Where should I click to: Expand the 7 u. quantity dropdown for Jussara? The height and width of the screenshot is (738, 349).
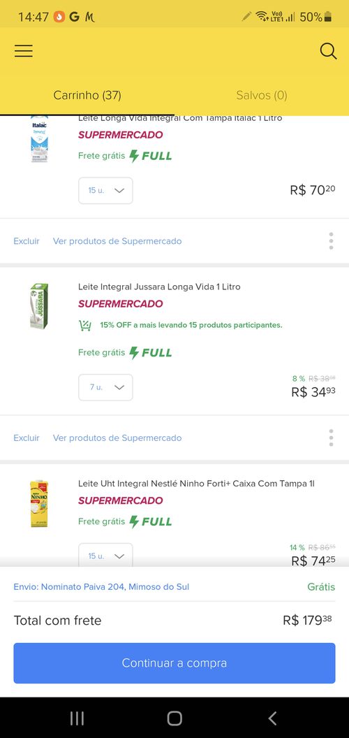point(105,387)
